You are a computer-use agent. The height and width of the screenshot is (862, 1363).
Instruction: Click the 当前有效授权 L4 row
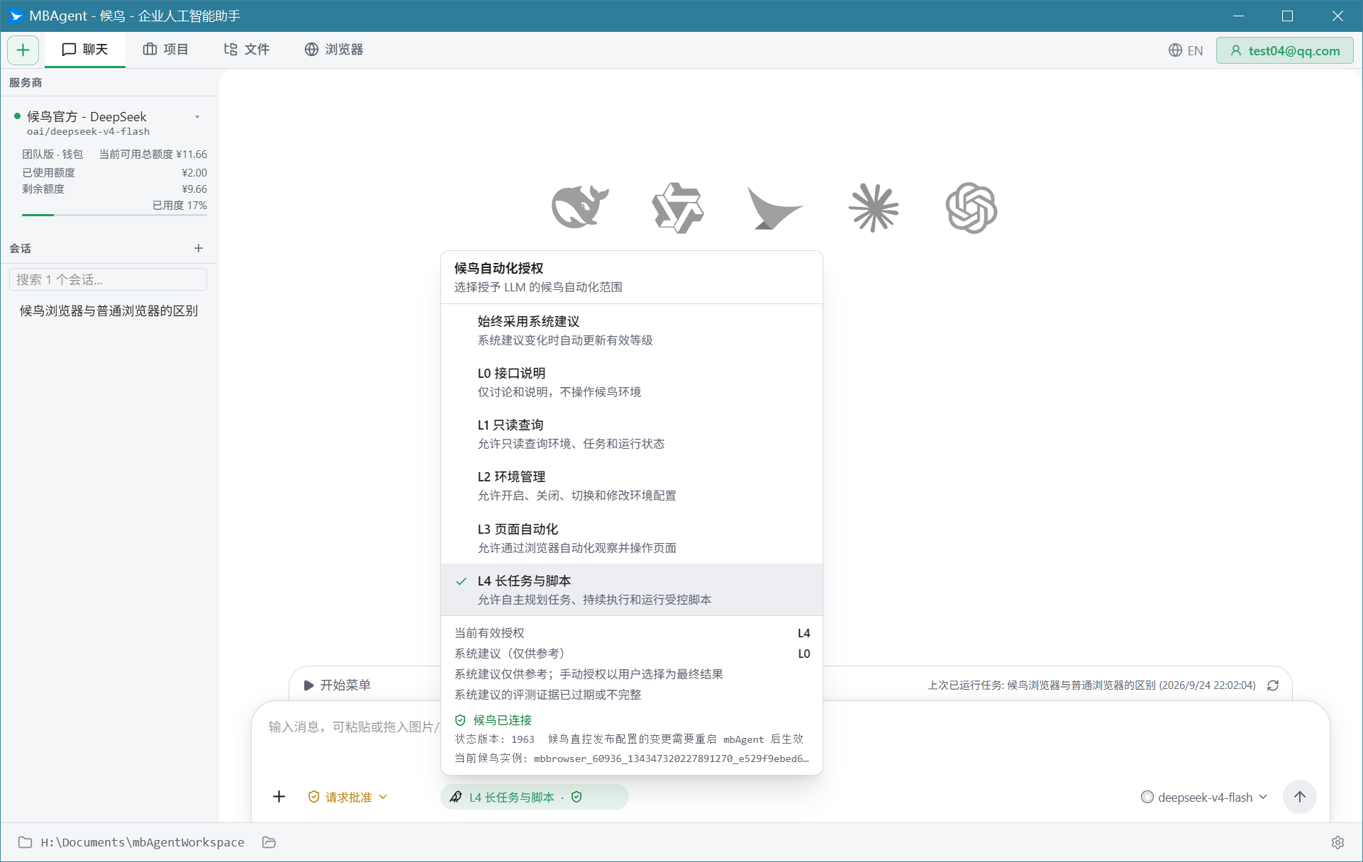[631, 633]
